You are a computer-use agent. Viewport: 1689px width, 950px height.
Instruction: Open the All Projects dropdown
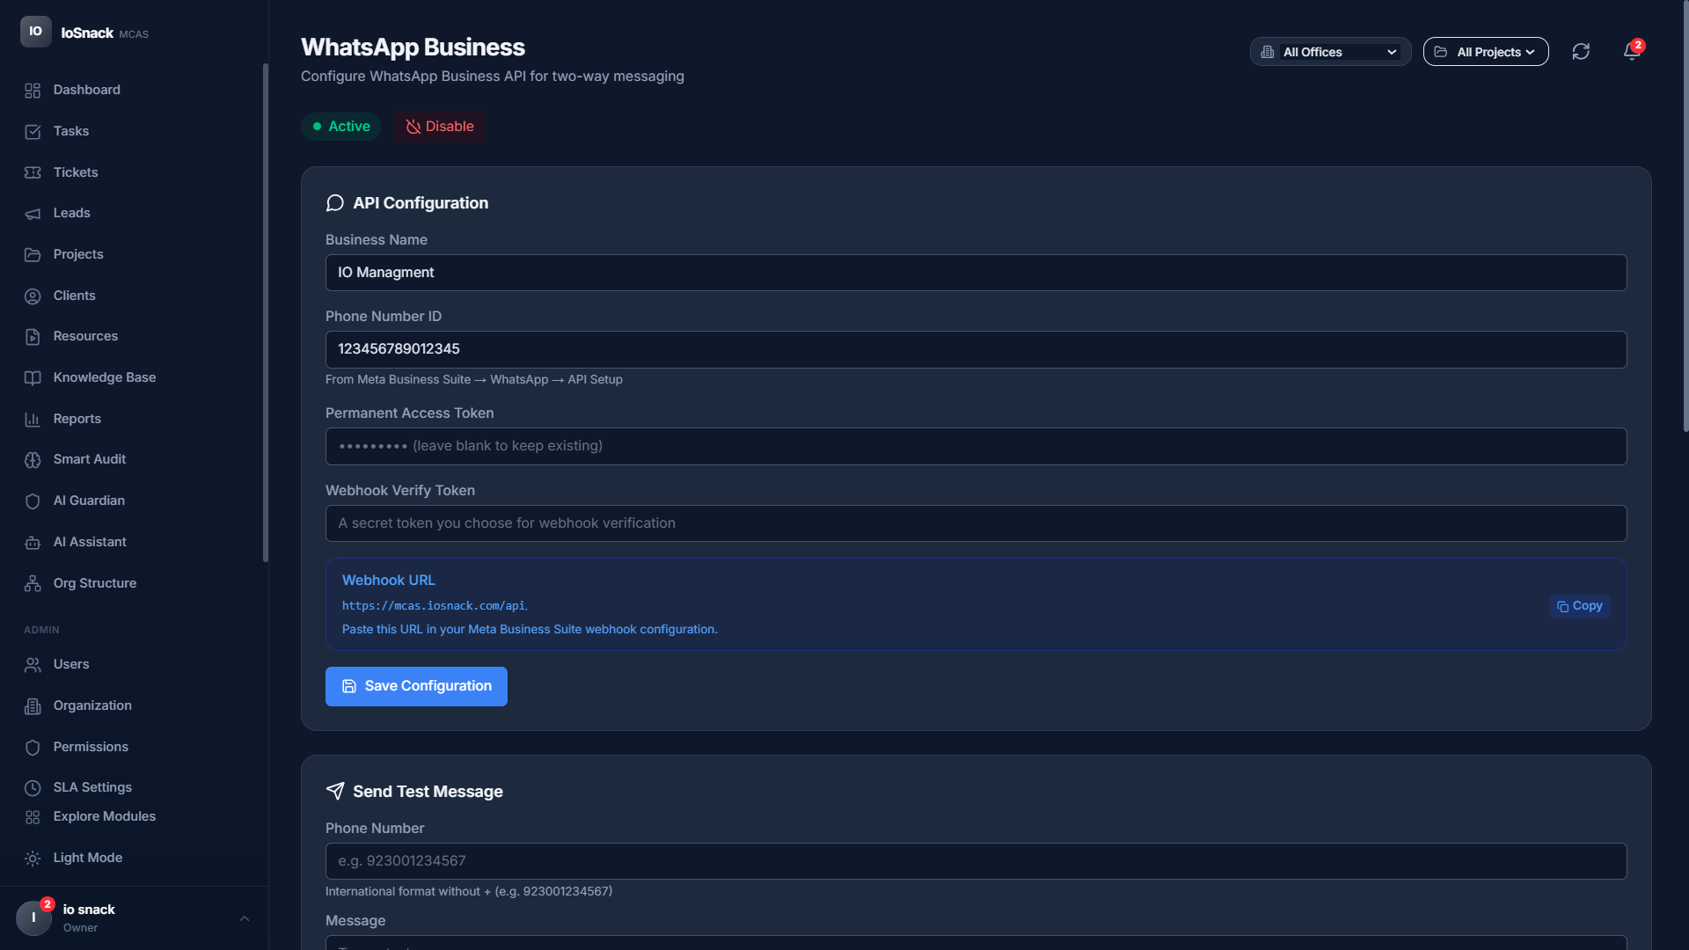pyautogui.click(x=1486, y=52)
